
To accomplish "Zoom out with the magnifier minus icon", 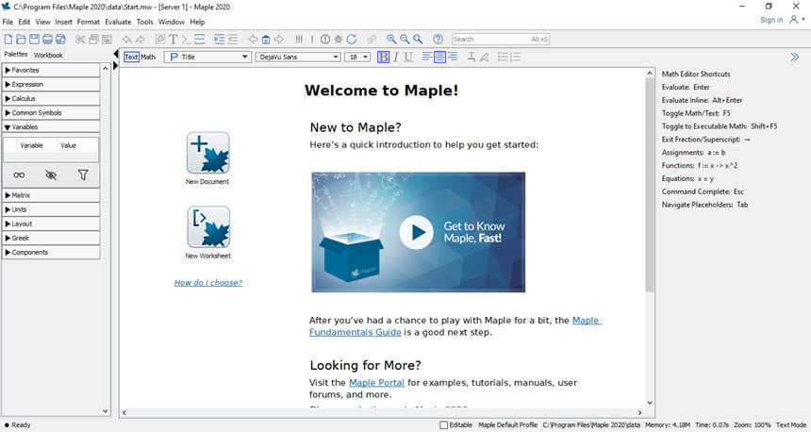I will click(405, 40).
